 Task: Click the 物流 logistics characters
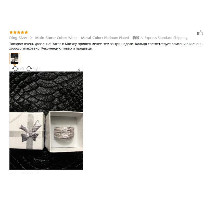click(136, 38)
